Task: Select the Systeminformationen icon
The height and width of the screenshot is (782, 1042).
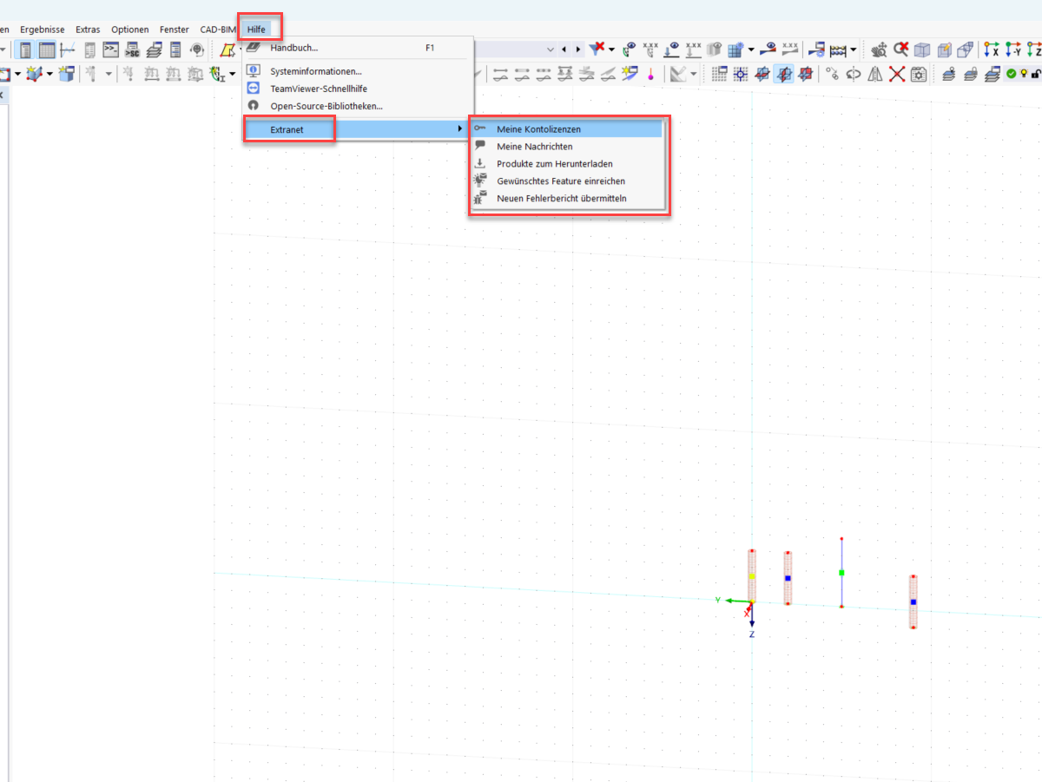Action: [x=253, y=70]
